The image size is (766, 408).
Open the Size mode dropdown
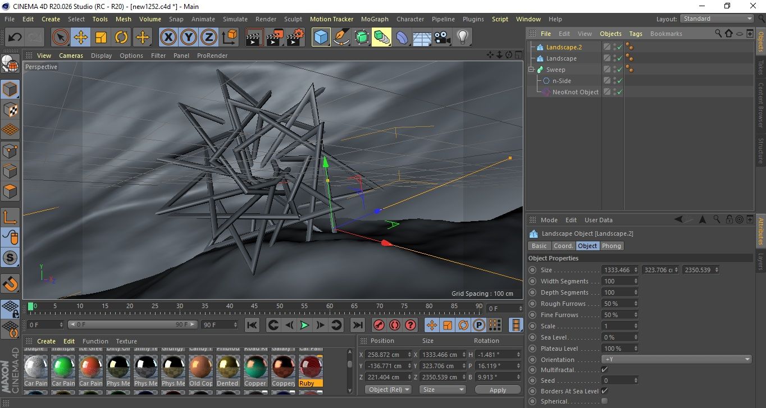coord(443,389)
